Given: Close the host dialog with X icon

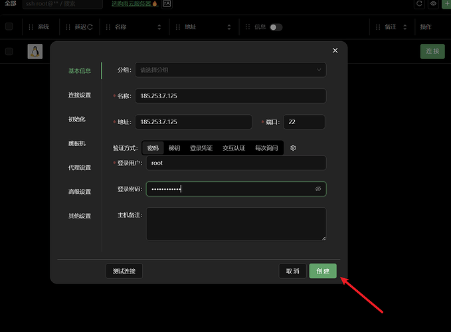Looking at the screenshot, I should pos(335,50).
